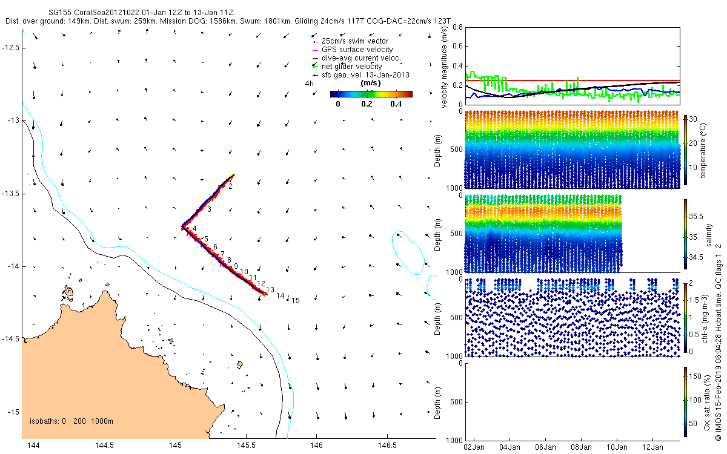The width and height of the screenshot is (727, 454).
Task: Click the '0.8' tick on velocity magnitude axis
Action: (x=457, y=28)
